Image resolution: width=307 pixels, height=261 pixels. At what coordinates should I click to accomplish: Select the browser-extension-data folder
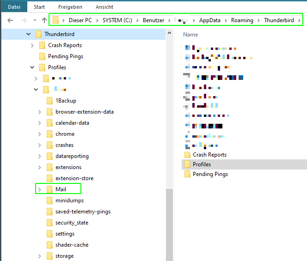coord(85,112)
